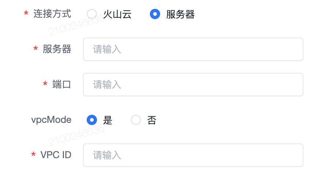Image resolution: width=321 pixels, height=178 pixels.
Task: Focus the VPC ID input field
Action: click(x=193, y=155)
